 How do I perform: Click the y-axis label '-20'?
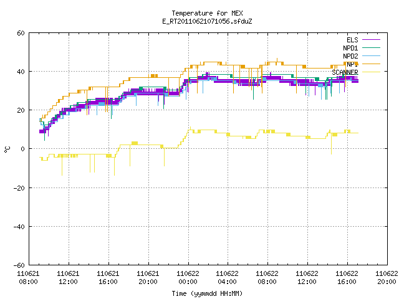click(x=19, y=188)
